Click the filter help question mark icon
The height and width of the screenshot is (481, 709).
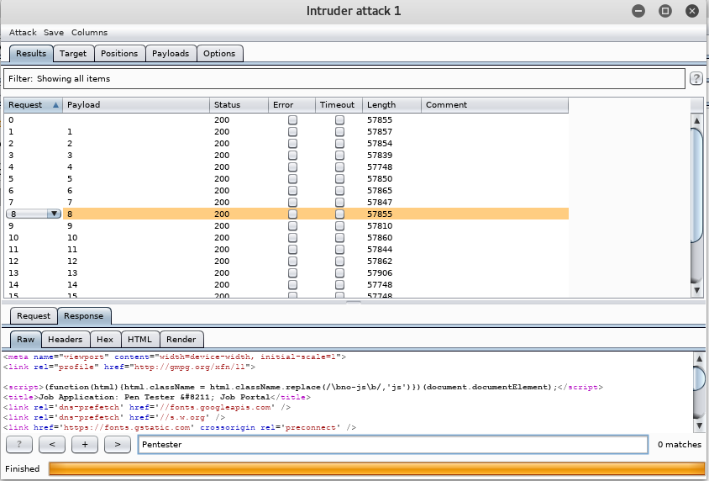(696, 79)
